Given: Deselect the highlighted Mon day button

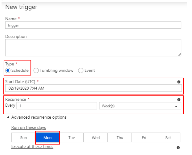Looking at the screenshot, I should [x=47, y=138].
